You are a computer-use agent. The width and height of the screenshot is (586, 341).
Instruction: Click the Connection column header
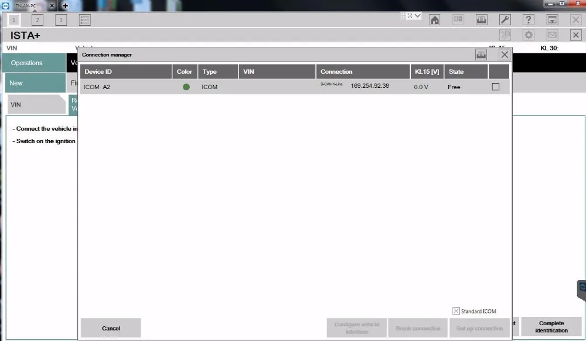pyautogui.click(x=363, y=71)
